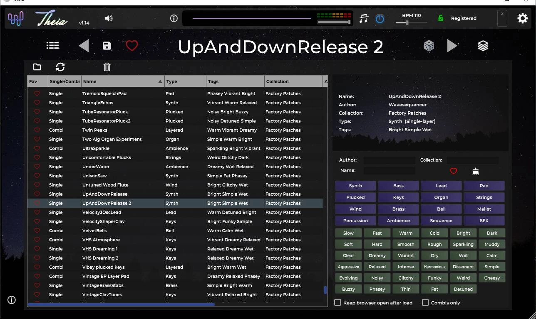Filter by the Ambience type tag
The image size is (536, 319).
398,221
